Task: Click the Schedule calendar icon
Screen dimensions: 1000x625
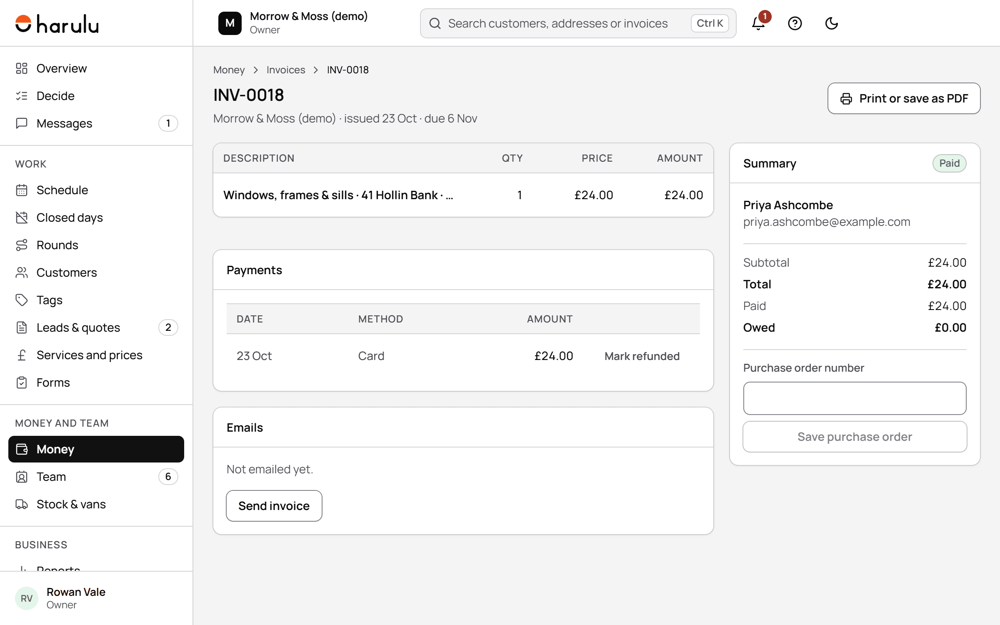Action: [22, 190]
